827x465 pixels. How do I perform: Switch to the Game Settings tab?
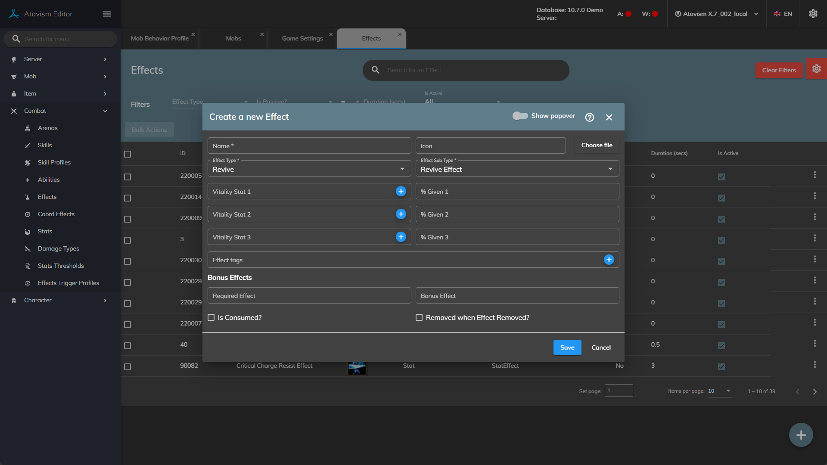pos(302,38)
